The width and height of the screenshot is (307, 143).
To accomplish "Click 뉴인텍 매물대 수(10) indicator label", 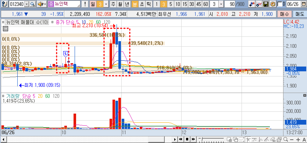I will [27, 22].
